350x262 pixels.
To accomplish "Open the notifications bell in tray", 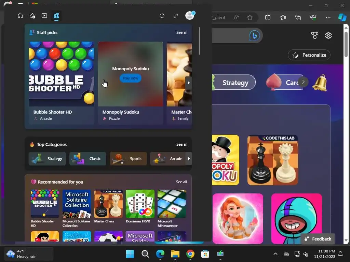I will coord(341,254).
